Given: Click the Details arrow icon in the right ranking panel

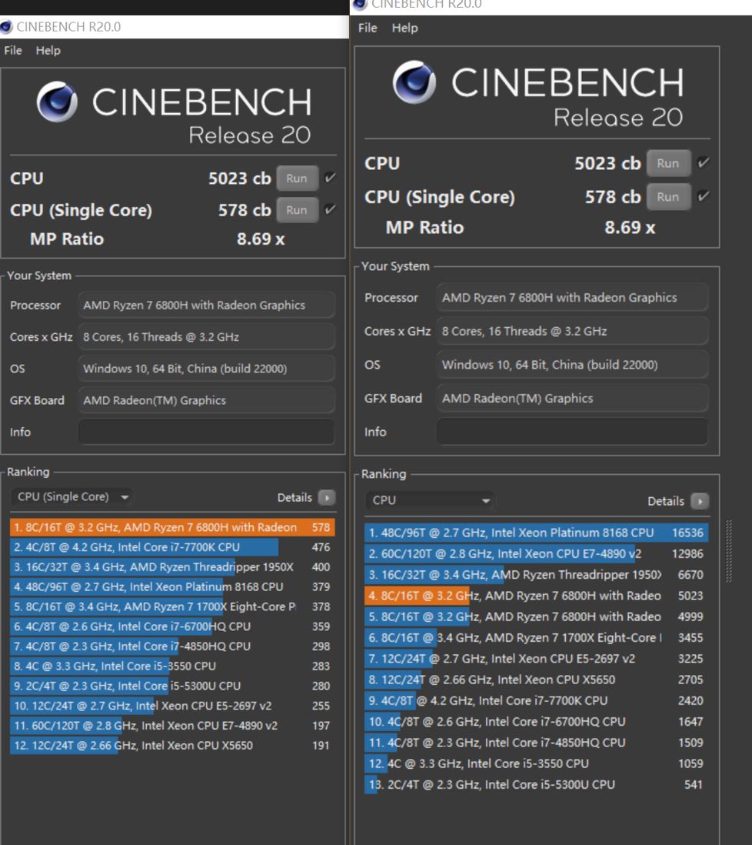Looking at the screenshot, I should [699, 501].
